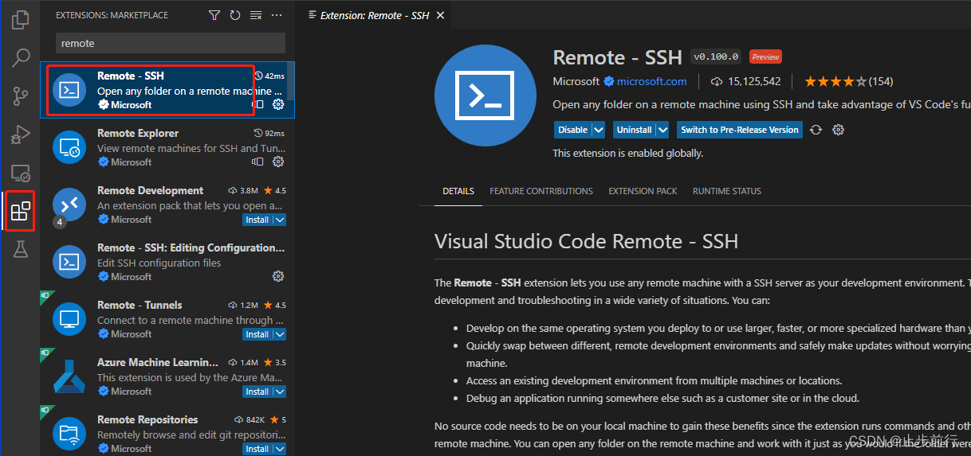Open the Run and Debug view
The image size is (971, 456).
pos(21,134)
